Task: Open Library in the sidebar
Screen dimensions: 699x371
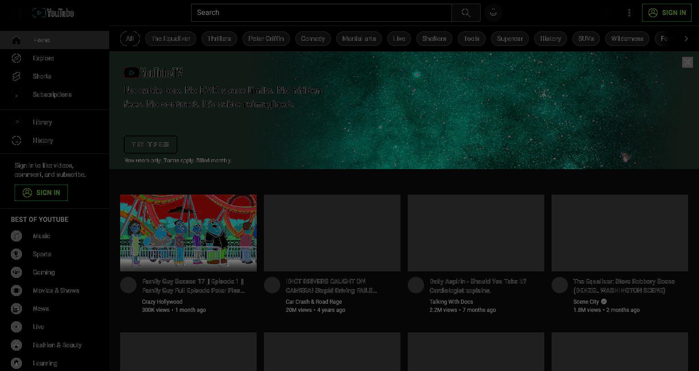Action: (x=55, y=122)
